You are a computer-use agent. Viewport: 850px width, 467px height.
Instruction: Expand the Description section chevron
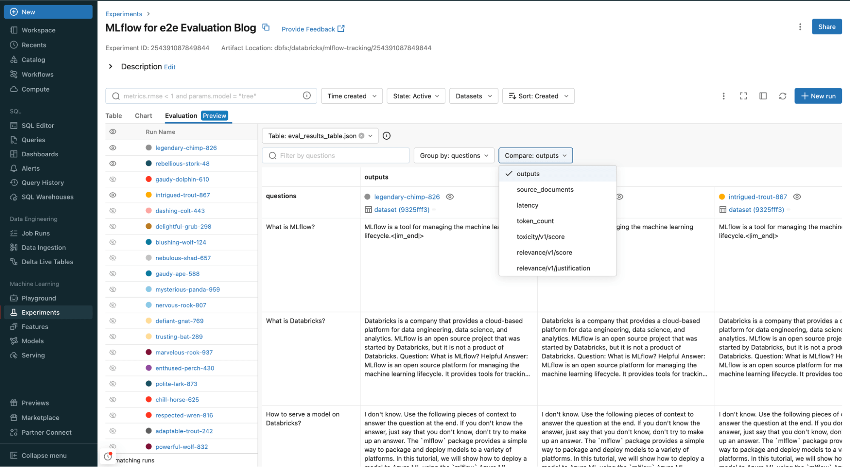click(x=111, y=67)
